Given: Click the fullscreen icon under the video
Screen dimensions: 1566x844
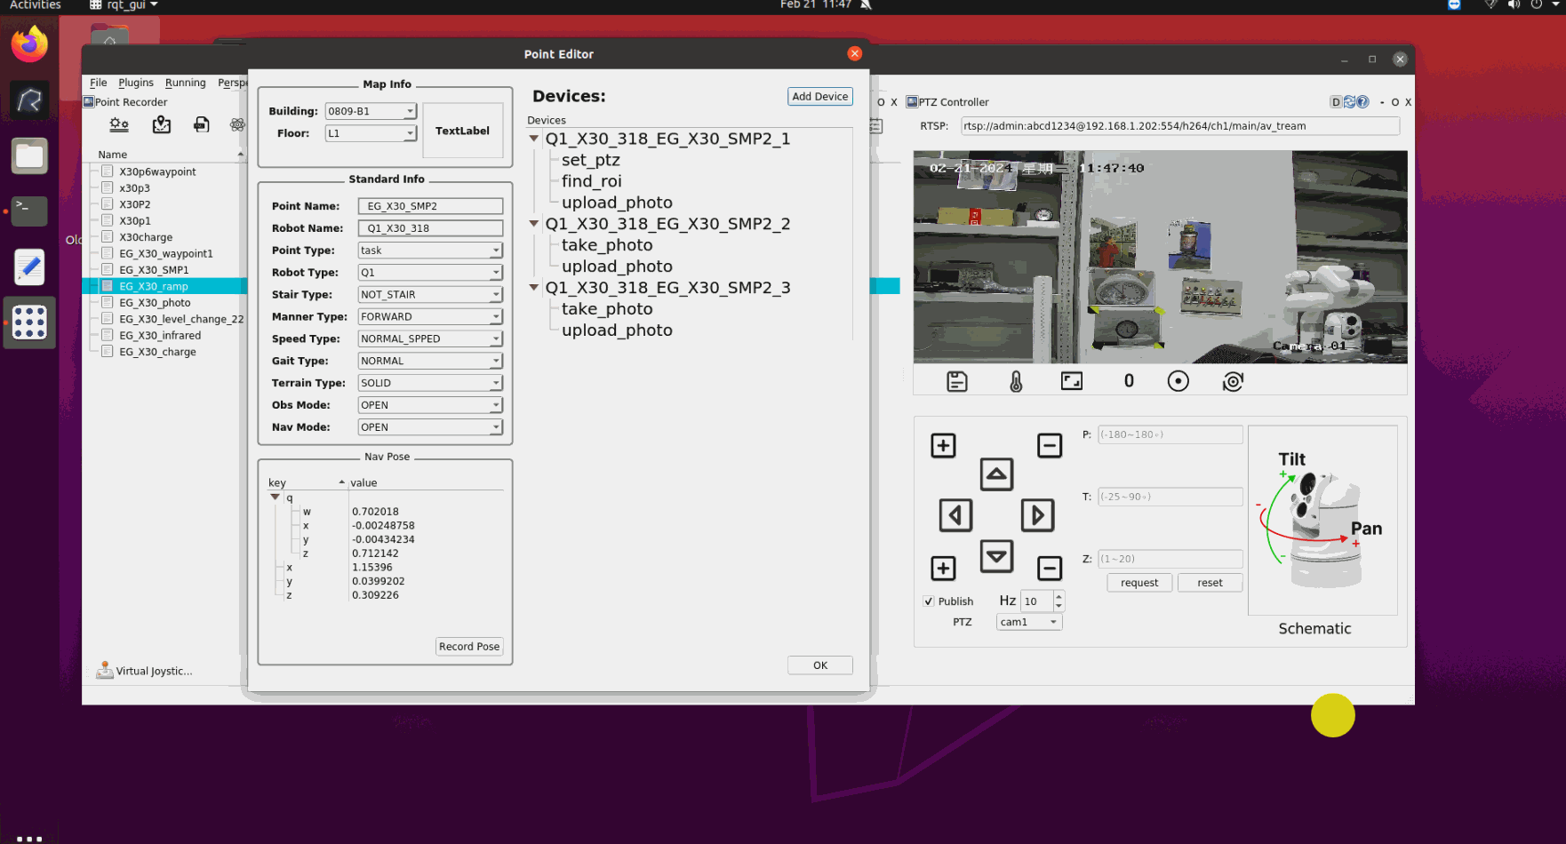Looking at the screenshot, I should point(1072,381).
